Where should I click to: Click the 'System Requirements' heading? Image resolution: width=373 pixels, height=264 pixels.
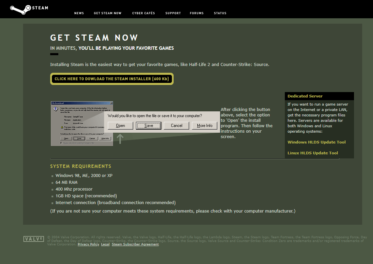pyautogui.click(x=81, y=166)
